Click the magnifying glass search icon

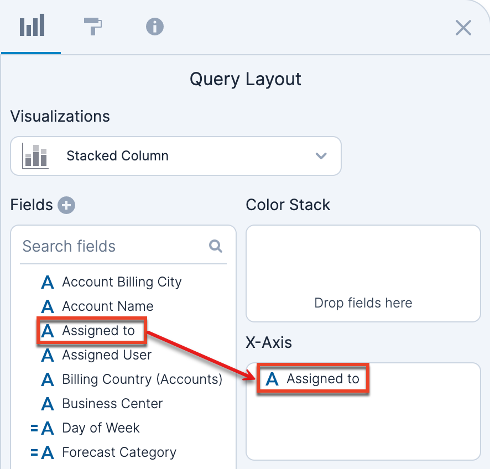pos(215,246)
